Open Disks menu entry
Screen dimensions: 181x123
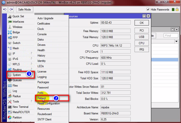tap(40, 40)
